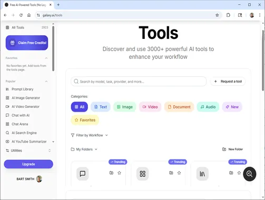Click the Filter by Workflow funnel icon
This screenshot has height=200, width=265.
[x=73, y=135]
